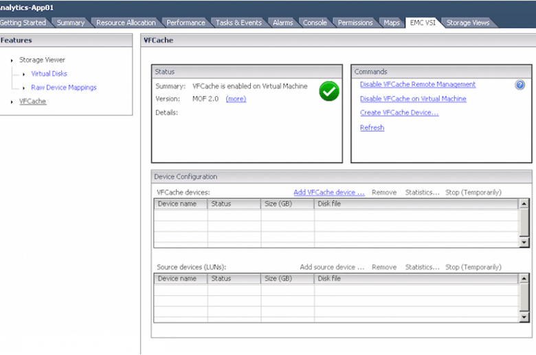Expand the Virtual Disks tree arrow
The image size is (536, 355).
(23, 74)
